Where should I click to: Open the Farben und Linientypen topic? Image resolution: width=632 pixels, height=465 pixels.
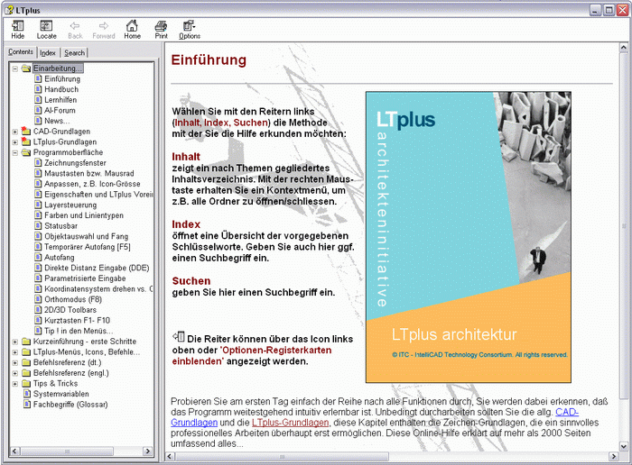(84, 215)
